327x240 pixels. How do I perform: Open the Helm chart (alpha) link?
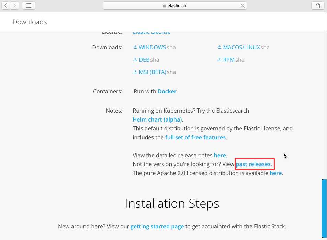click(x=157, y=120)
